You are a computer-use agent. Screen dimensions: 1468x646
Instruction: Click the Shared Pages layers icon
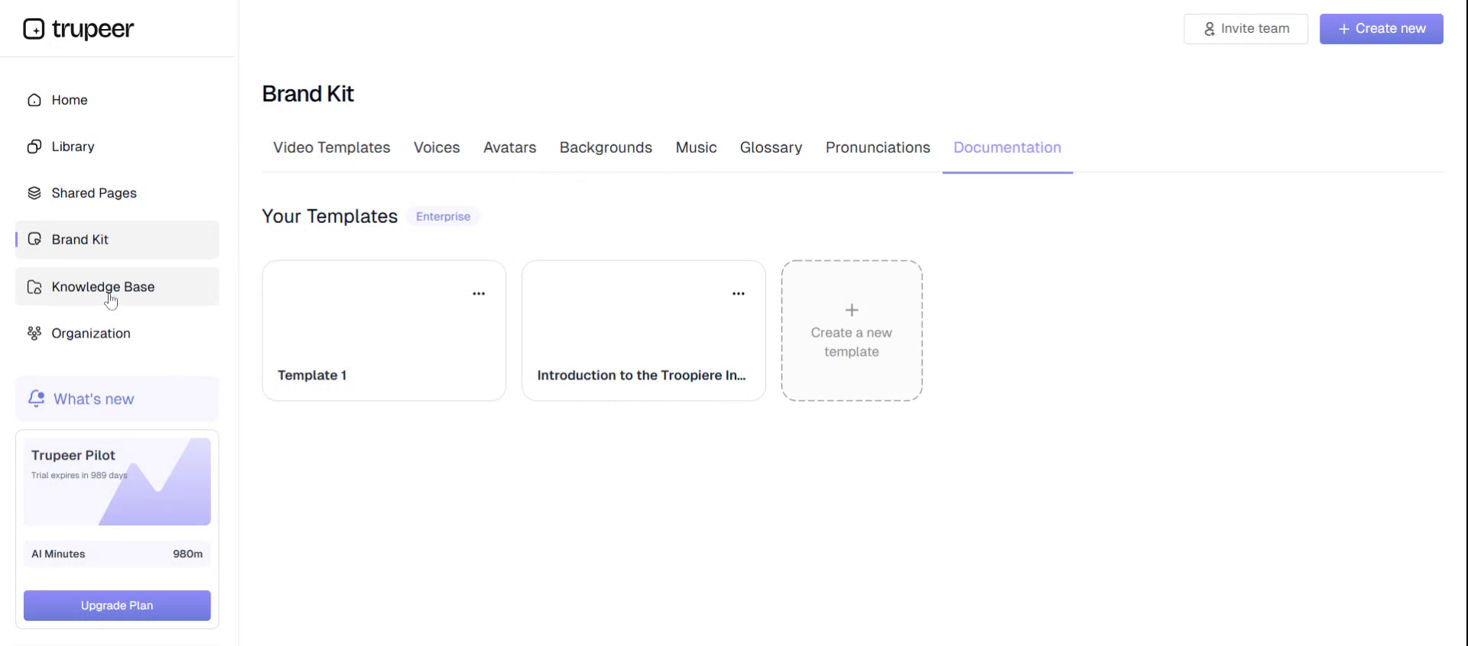pyautogui.click(x=34, y=193)
